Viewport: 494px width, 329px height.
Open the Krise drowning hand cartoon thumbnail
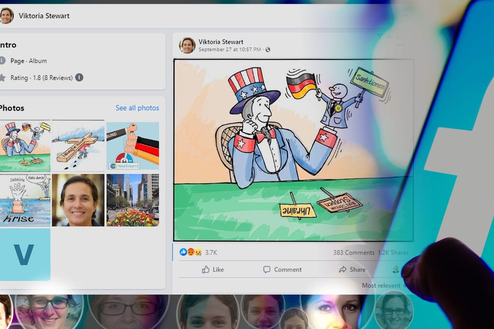pos(25,200)
